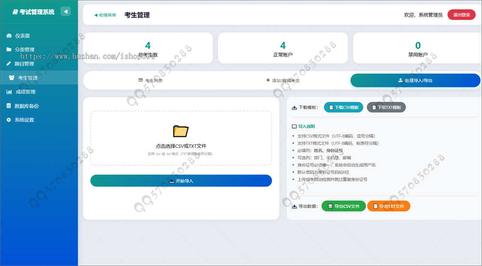The height and width of the screenshot is (266, 482).
Task: Open 仪表盘 dashboard menu item
Action: coord(39,36)
